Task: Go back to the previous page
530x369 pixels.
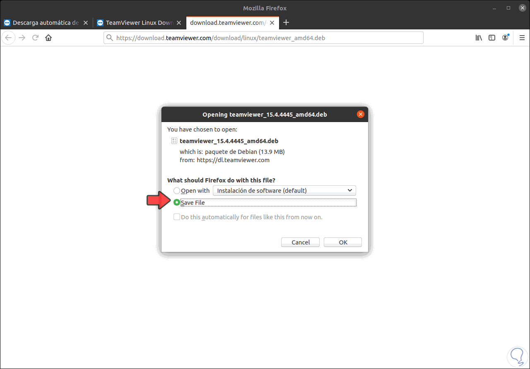Action: click(x=8, y=38)
